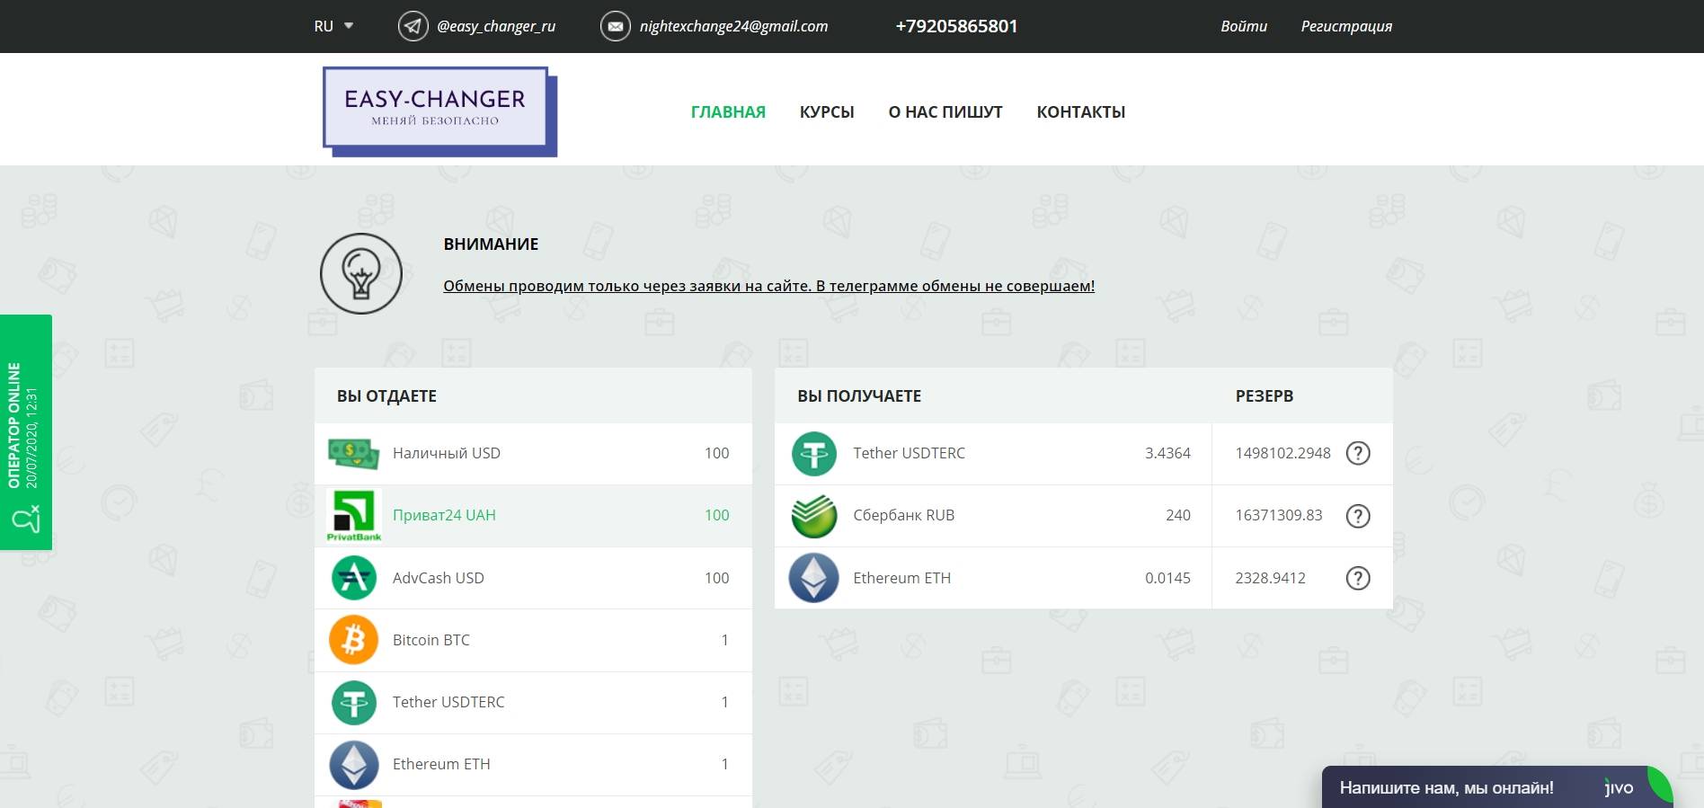The height and width of the screenshot is (808, 1704).
Task: Click the email envelope icon
Action: (x=616, y=26)
